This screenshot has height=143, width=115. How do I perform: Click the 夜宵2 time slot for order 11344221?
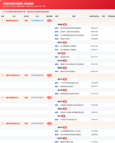click(56, 142)
